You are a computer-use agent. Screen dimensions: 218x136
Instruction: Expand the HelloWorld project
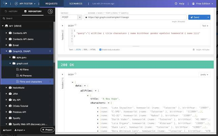point(6,88)
